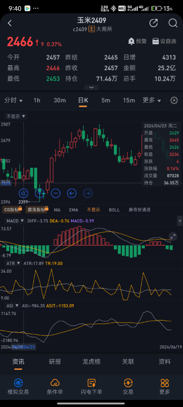Go back with the top-left arrow
Screen dimensions: 183x407
(10, 23)
